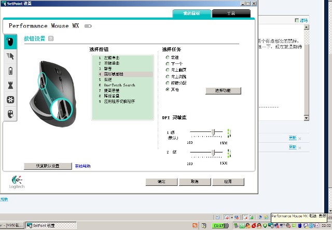Click the 恢复默认设置 (restore defaults) button
The width and height of the screenshot is (332, 230).
click(x=48, y=166)
